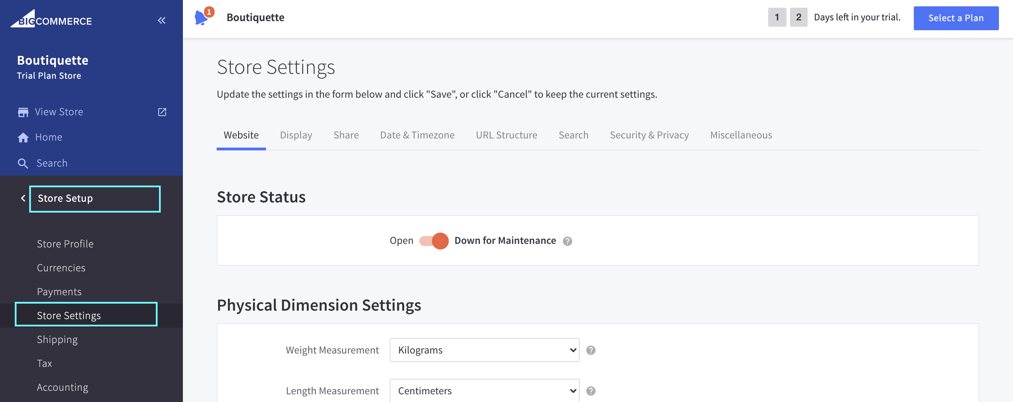
Task: Click the BigCommerce logo
Action: 51,19
